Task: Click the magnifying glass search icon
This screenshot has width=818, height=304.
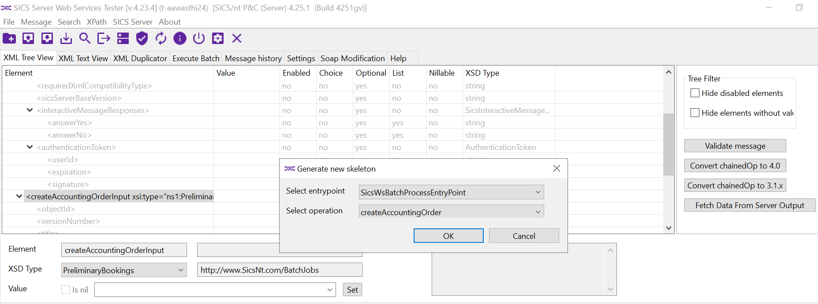Action: pyautogui.click(x=85, y=39)
